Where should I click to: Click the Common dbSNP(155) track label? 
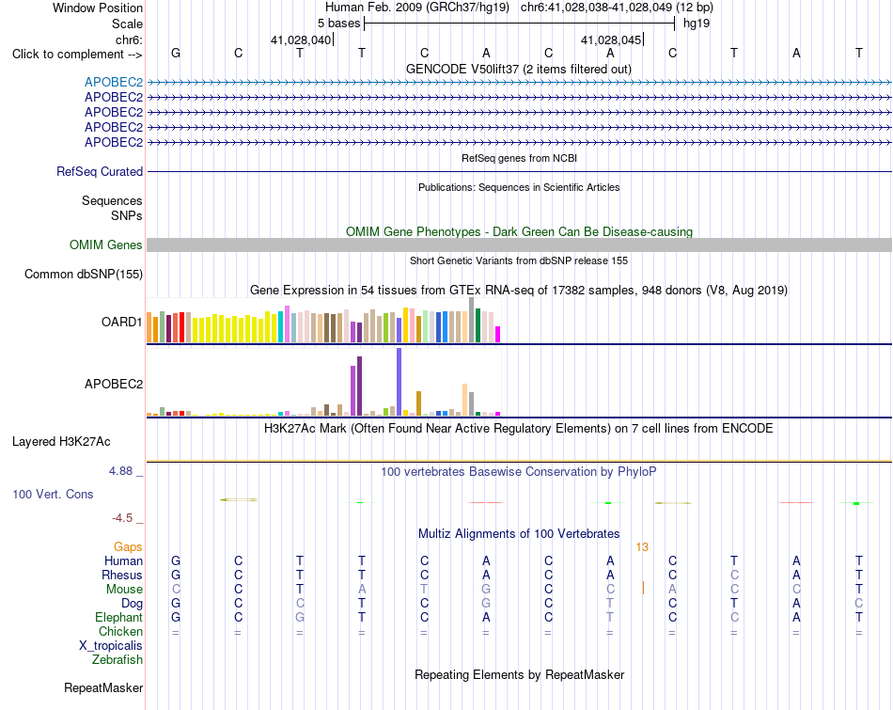pos(83,274)
